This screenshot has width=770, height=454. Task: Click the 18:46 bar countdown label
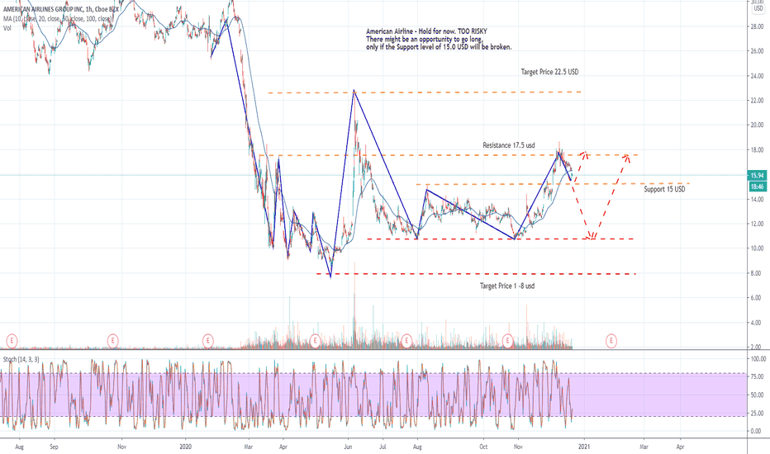pyautogui.click(x=757, y=187)
